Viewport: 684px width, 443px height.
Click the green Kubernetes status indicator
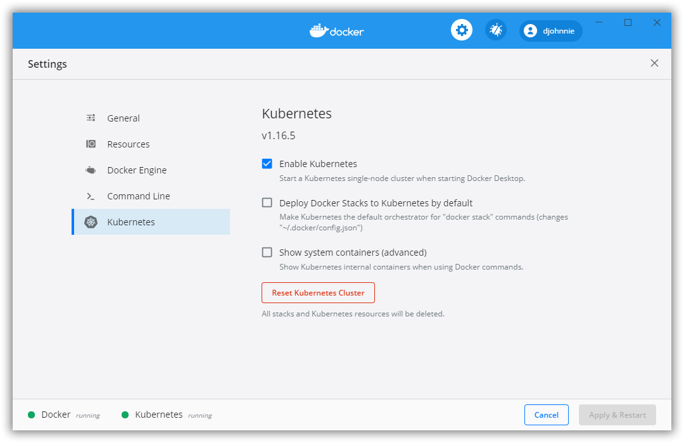point(125,415)
